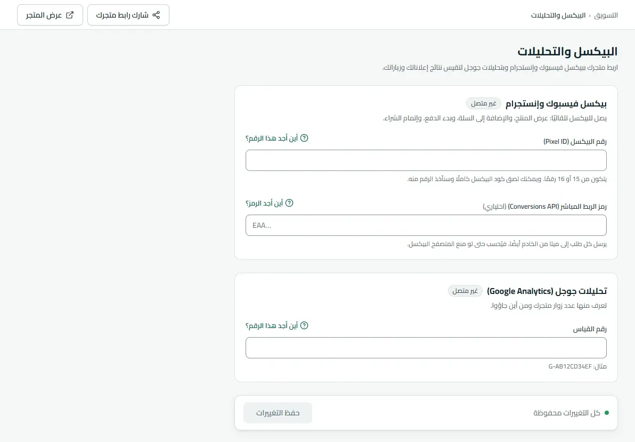Click the page heading البيكسل والتحليلات
The image size is (635, 442).
(567, 52)
